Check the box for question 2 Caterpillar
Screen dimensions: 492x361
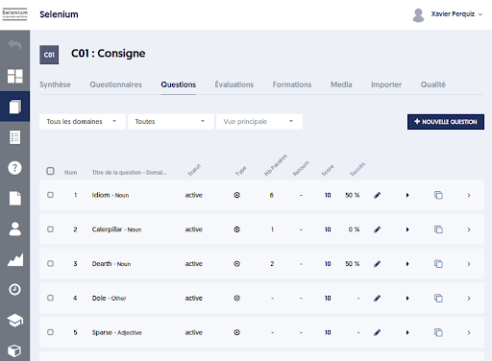point(50,229)
